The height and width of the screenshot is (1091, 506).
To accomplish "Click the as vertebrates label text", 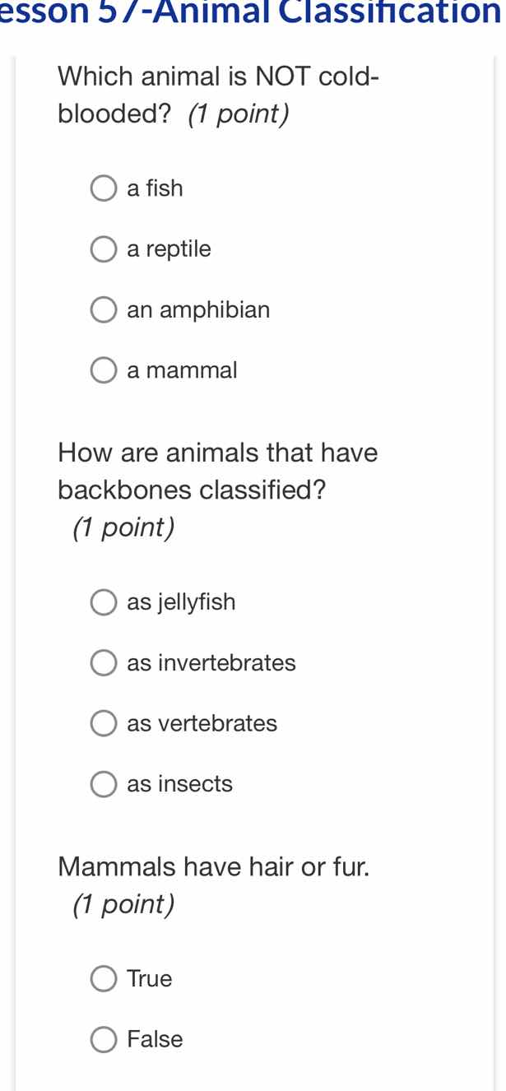I will point(202,723).
